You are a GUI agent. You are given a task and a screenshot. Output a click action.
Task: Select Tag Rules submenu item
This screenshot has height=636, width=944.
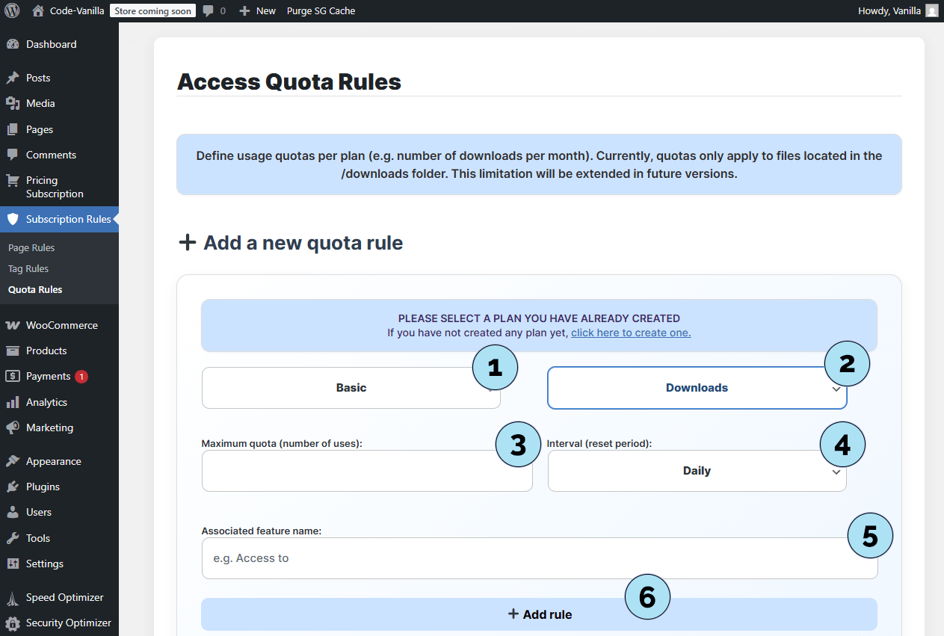click(x=28, y=268)
